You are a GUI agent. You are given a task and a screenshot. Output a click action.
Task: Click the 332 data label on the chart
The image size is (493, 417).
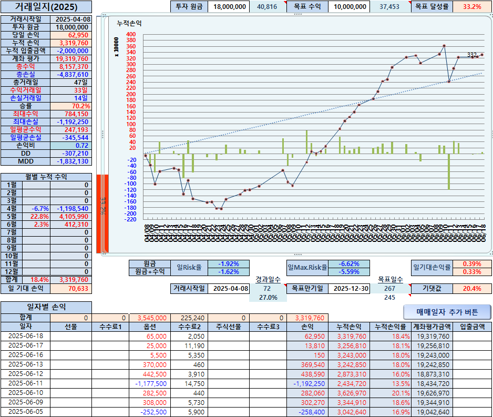tap(471, 55)
